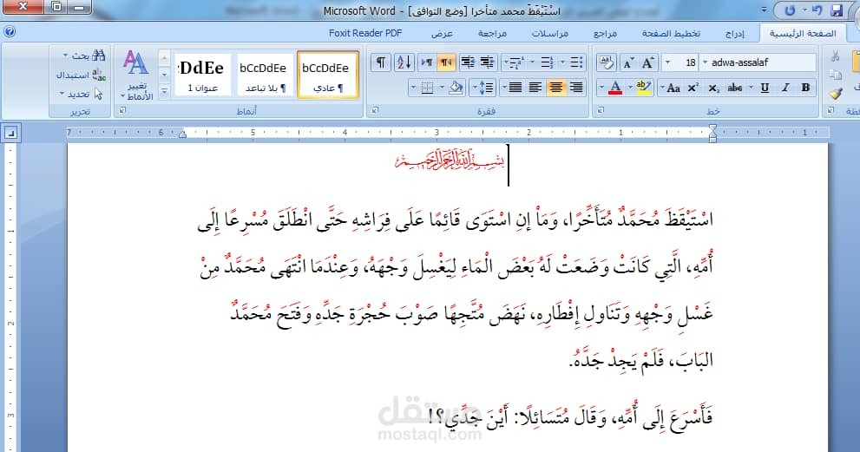Image resolution: width=860 pixels, height=452 pixels.
Task: Expand the underline style dropdown arrow
Action: pos(751,88)
